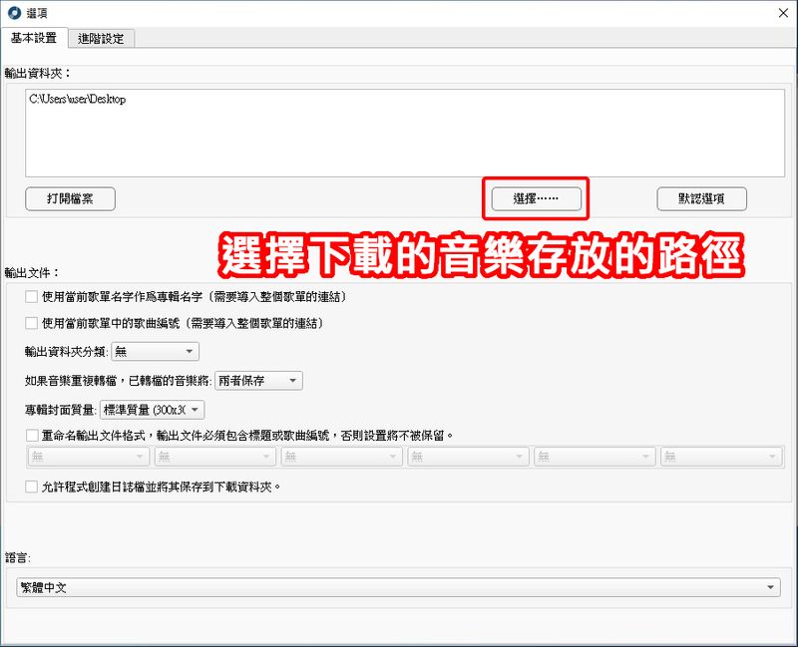Image resolution: width=798 pixels, height=647 pixels.
Task: Click the 選擇…… output folder button
Action: pyautogui.click(x=536, y=198)
